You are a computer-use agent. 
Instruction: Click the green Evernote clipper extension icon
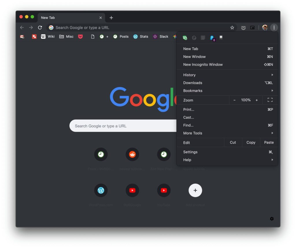(185, 38)
